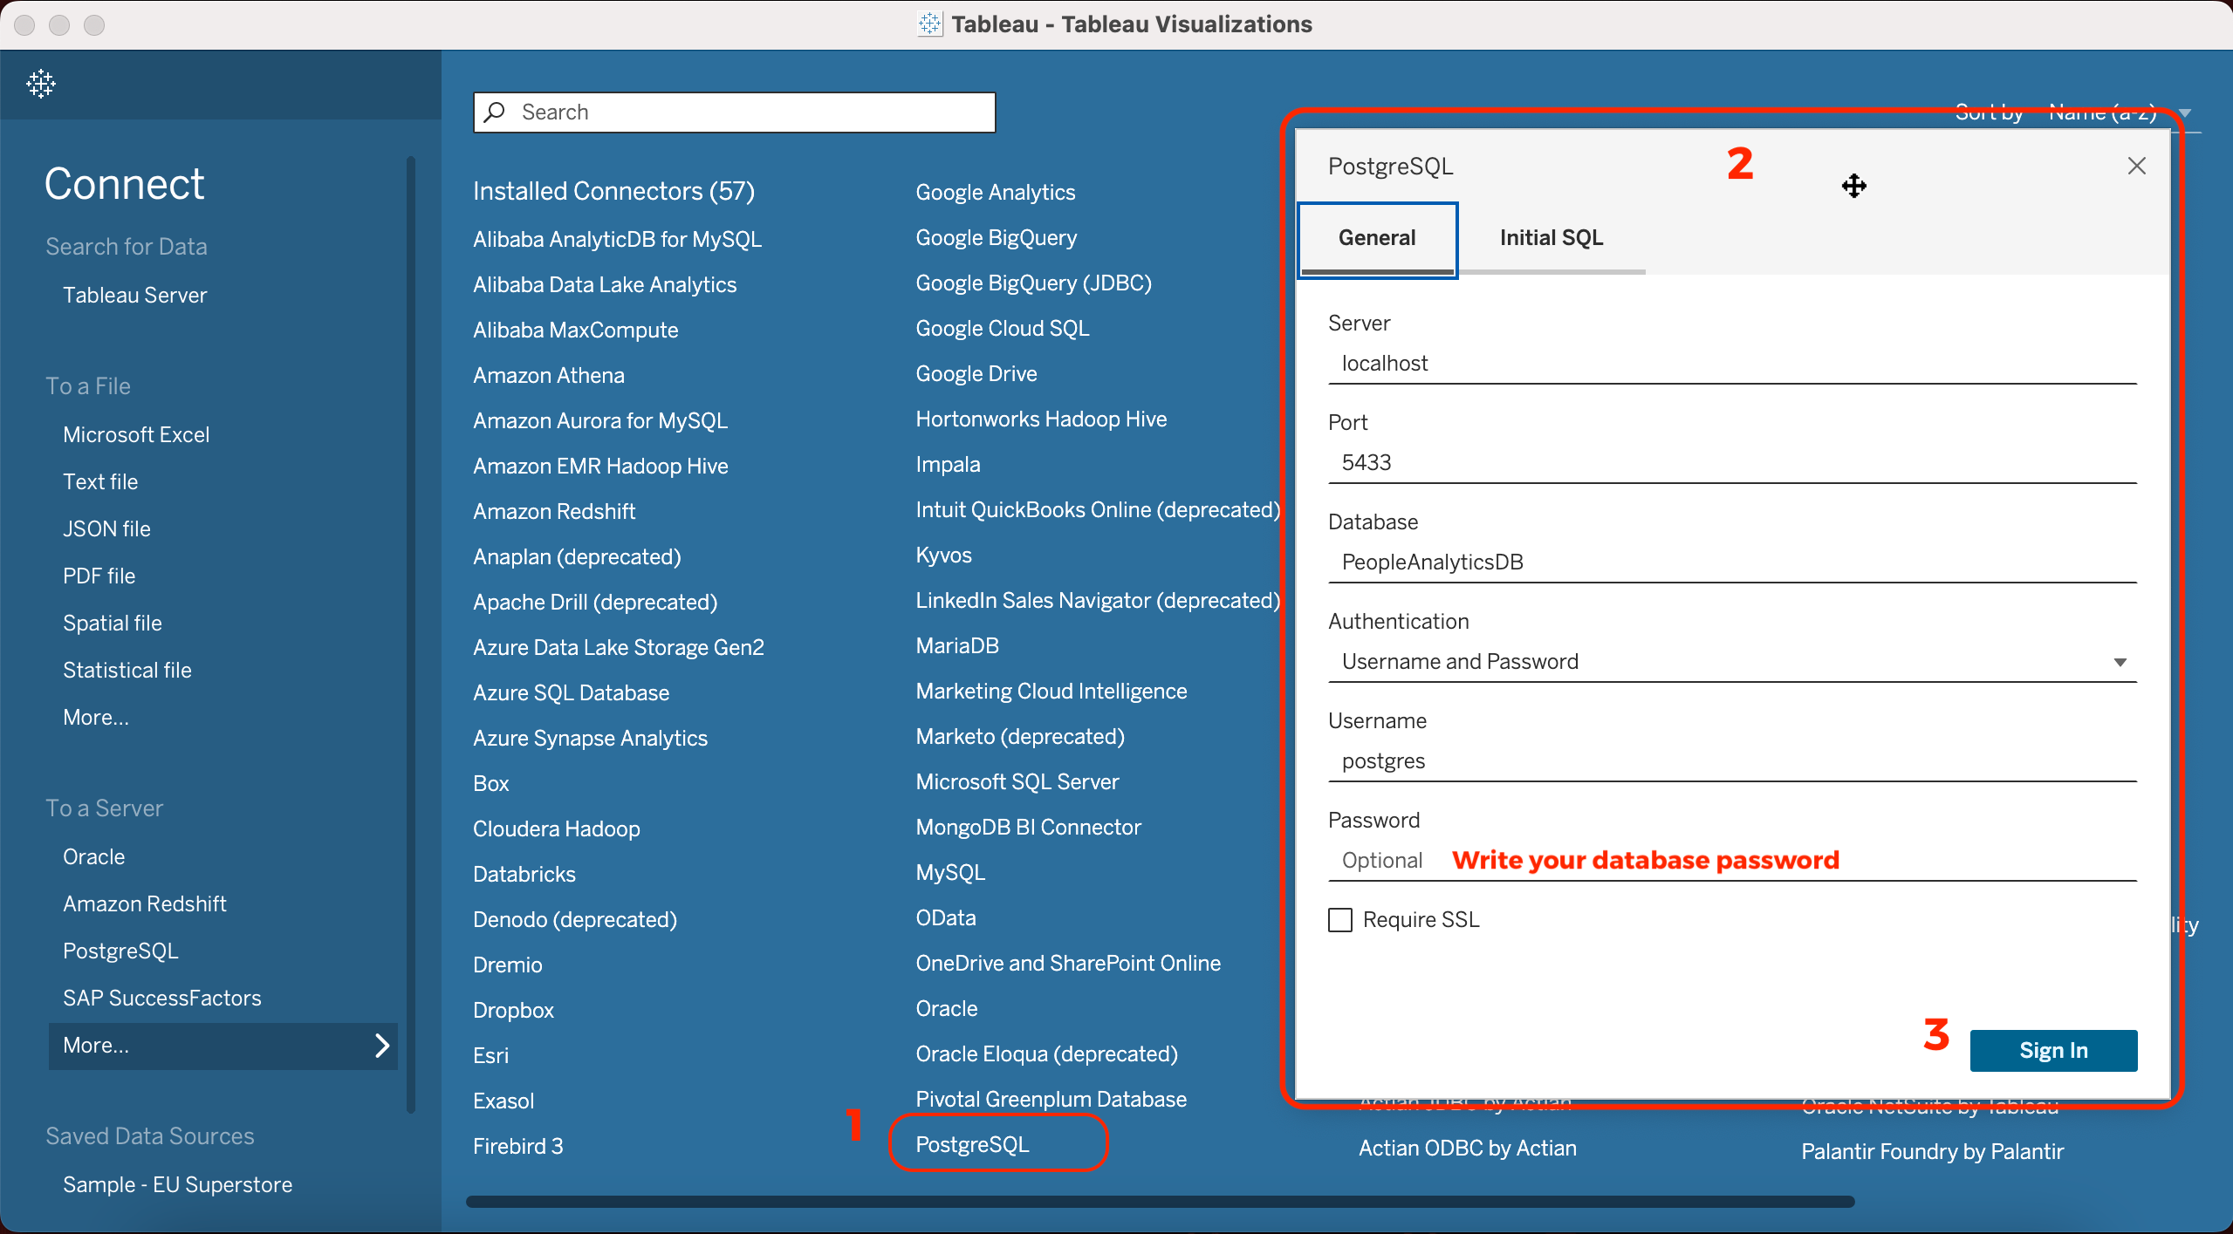Click the Tableau snowflake icon in the title bar
This screenshot has width=2233, height=1234.
[x=930, y=24]
